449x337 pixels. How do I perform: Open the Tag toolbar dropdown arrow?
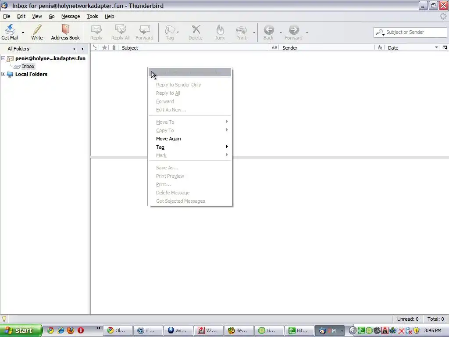click(x=178, y=32)
